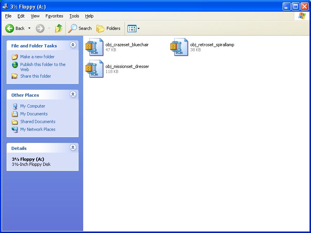Click the Make a new folder link
Screen dimensions: 311x233
tap(37, 57)
